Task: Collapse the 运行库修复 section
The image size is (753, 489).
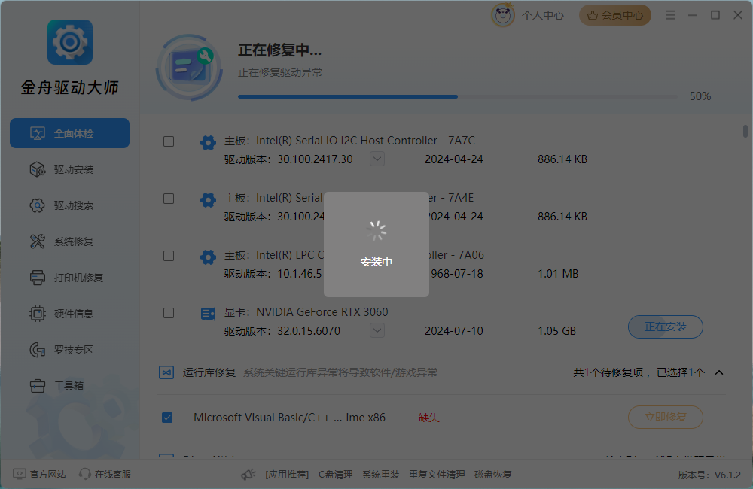Action: tap(719, 372)
